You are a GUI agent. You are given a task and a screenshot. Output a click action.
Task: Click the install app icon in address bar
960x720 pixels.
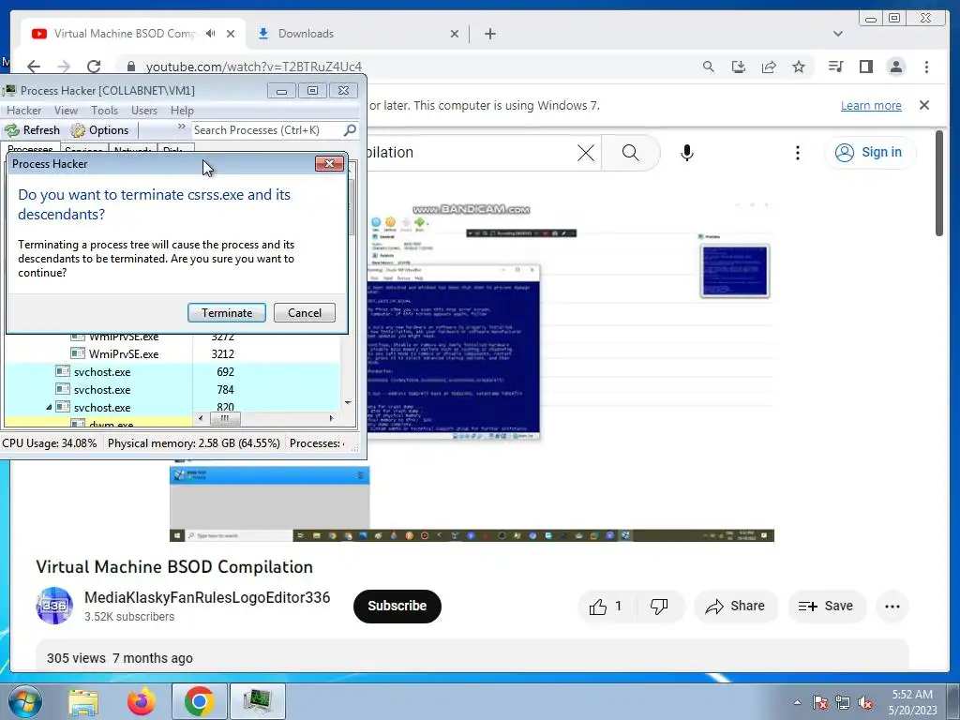(739, 67)
